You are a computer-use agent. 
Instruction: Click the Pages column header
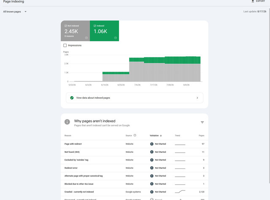click(202, 136)
